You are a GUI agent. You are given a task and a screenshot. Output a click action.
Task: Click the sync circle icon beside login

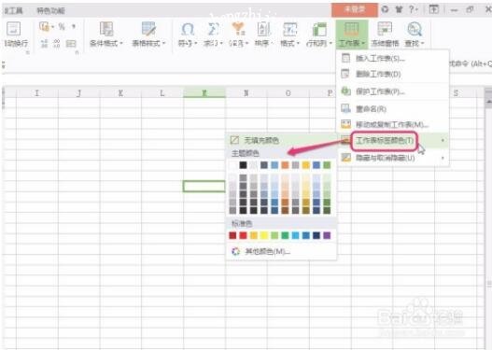pyautogui.click(x=385, y=9)
